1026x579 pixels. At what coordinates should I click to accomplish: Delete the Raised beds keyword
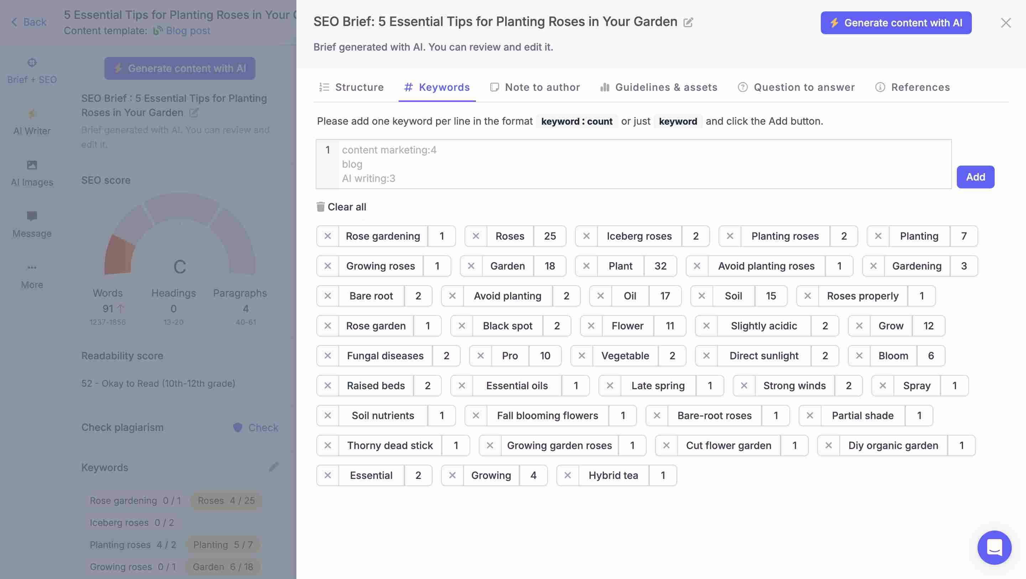click(x=327, y=386)
